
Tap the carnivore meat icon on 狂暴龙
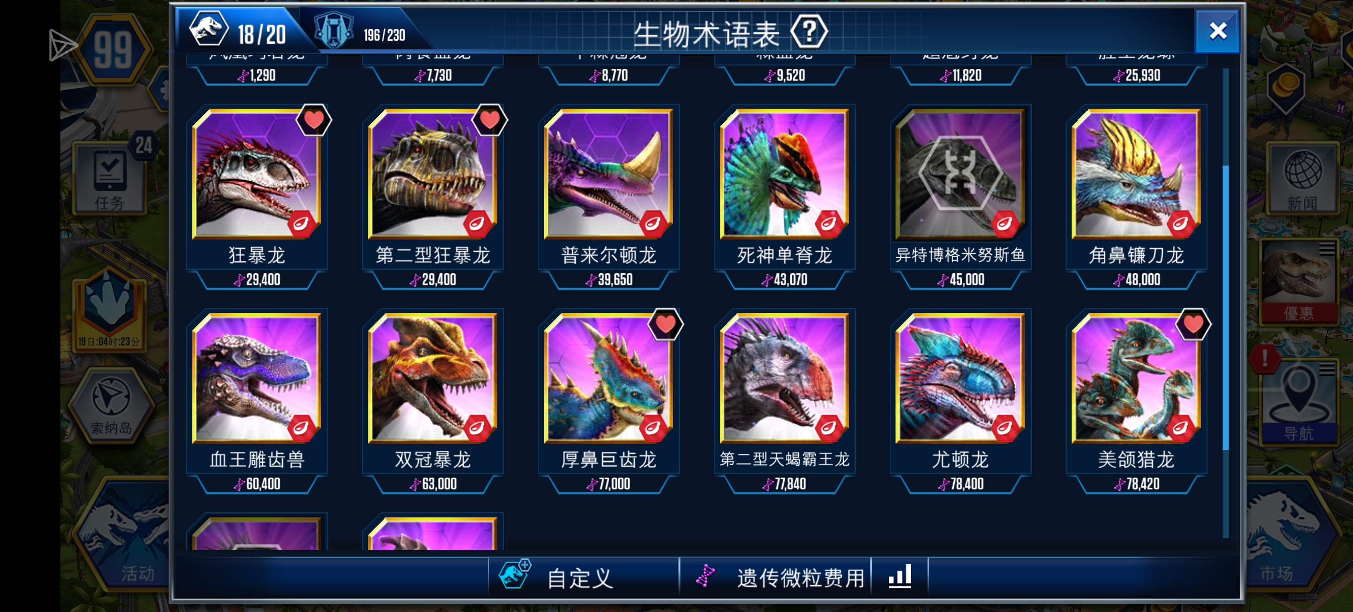(302, 224)
